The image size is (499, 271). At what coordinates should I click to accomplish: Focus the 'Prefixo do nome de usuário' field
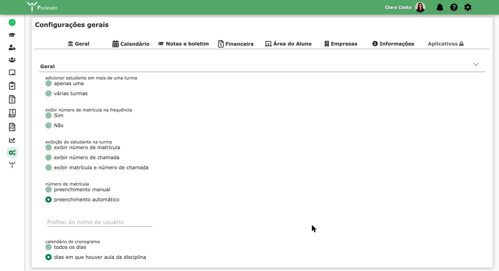[x=100, y=222]
